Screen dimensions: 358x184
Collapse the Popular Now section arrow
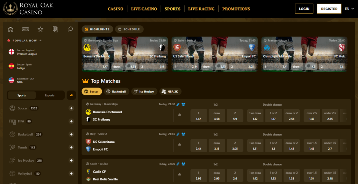pos(41,40)
